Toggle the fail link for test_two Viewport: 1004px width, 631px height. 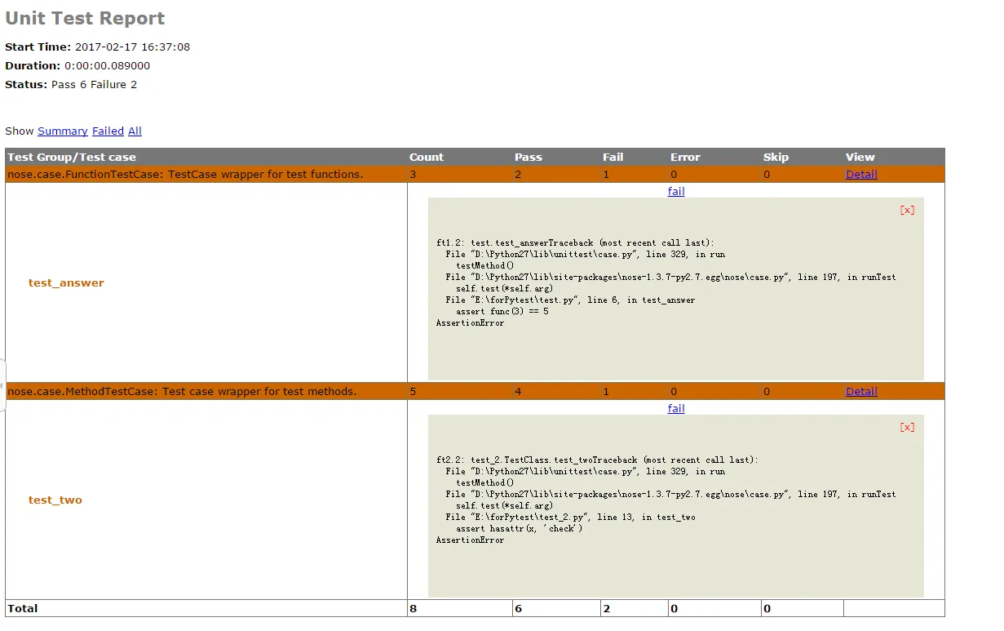[675, 409]
